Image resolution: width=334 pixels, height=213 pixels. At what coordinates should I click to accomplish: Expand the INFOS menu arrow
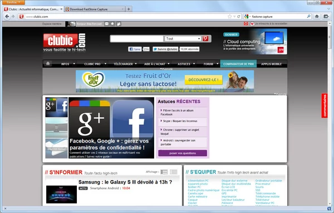[x=74, y=64]
